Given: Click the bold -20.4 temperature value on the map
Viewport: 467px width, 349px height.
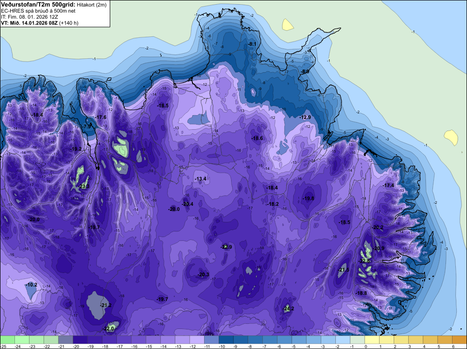Looking at the screenshot, I should [188, 204].
